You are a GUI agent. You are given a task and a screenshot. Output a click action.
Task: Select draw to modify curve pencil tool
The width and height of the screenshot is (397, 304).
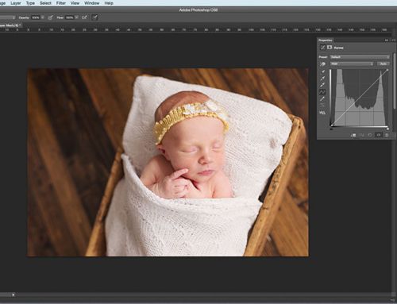[x=322, y=99]
